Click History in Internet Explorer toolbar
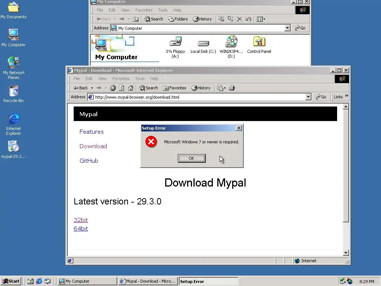The image size is (381, 286). coord(201,88)
